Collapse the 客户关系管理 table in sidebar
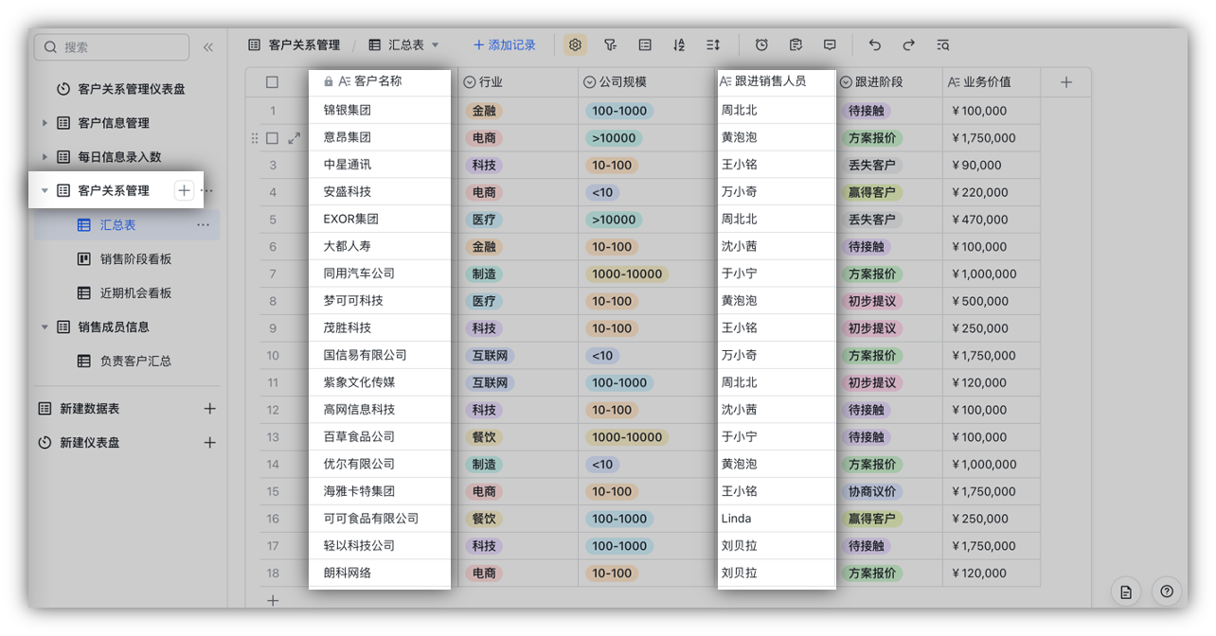Image resolution: width=1216 pixels, height=636 pixels. coord(45,189)
